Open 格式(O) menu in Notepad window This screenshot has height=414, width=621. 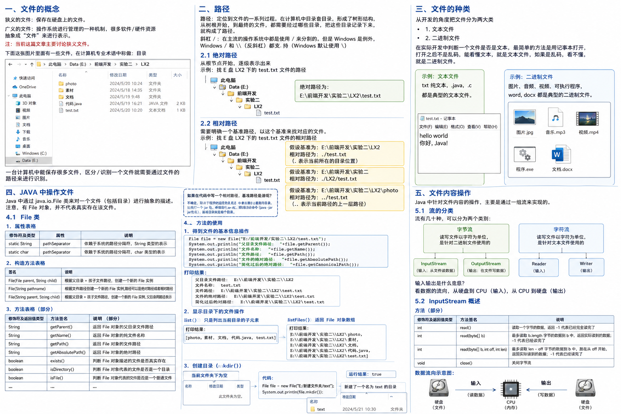coord(457,127)
